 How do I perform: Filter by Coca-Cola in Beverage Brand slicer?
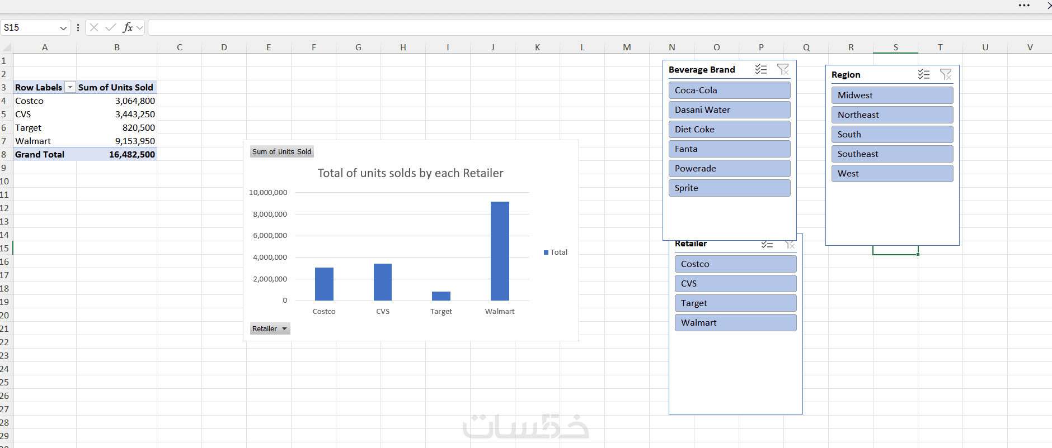(729, 90)
